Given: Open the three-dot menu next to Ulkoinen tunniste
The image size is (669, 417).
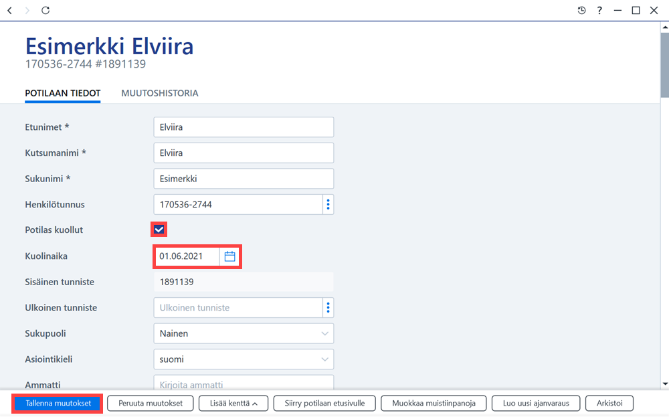Looking at the screenshot, I should pos(328,308).
